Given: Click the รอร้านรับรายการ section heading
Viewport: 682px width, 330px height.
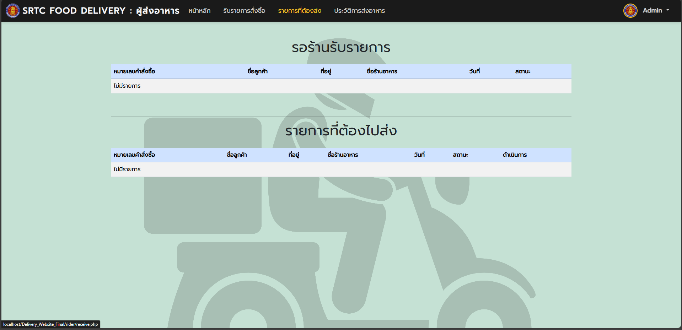Looking at the screenshot, I should pyautogui.click(x=341, y=48).
